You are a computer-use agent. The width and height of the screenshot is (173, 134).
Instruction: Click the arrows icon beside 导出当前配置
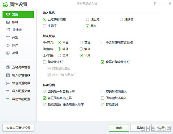pos(8,99)
